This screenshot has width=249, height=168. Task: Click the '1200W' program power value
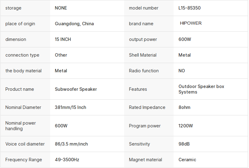(x=186, y=126)
